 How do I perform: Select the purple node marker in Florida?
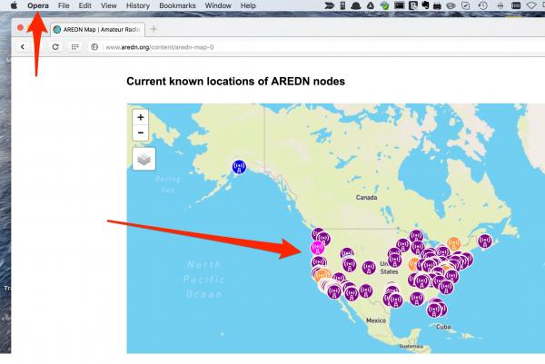point(434,310)
